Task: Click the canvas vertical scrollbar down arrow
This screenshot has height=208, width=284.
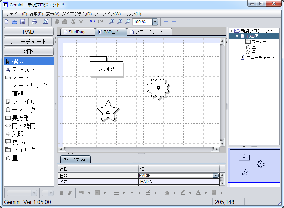Action: [222, 144]
